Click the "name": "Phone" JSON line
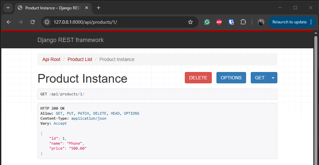The image size is (319, 165). pos(67,143)
